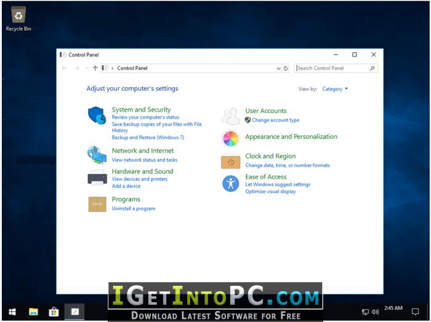Image resolution: width=431 pixels, height=322 pixels.
Task: Click the Network and Internet globe icon
Action: (x=97, y=155)
